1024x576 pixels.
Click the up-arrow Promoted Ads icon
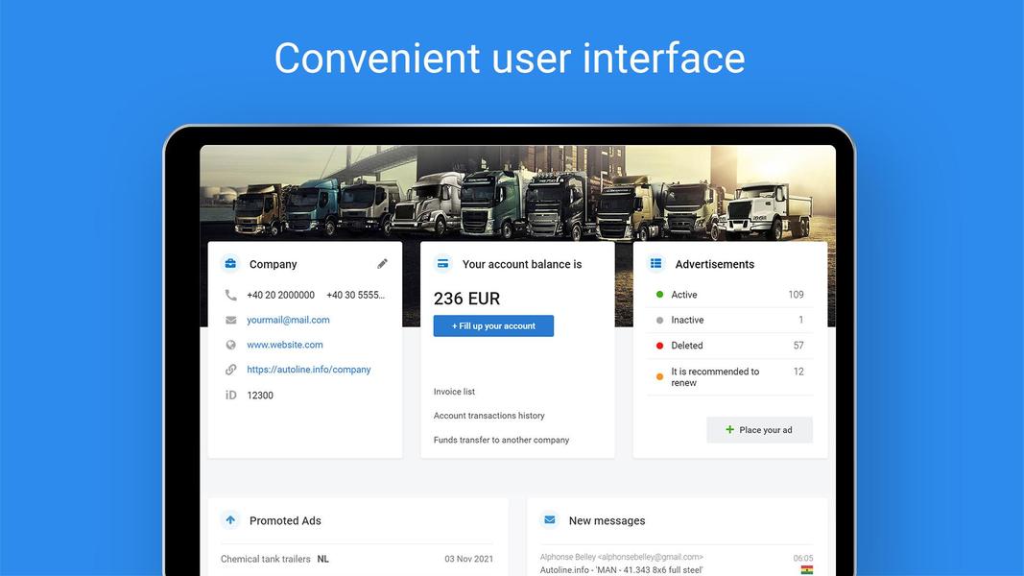(230, 520)
